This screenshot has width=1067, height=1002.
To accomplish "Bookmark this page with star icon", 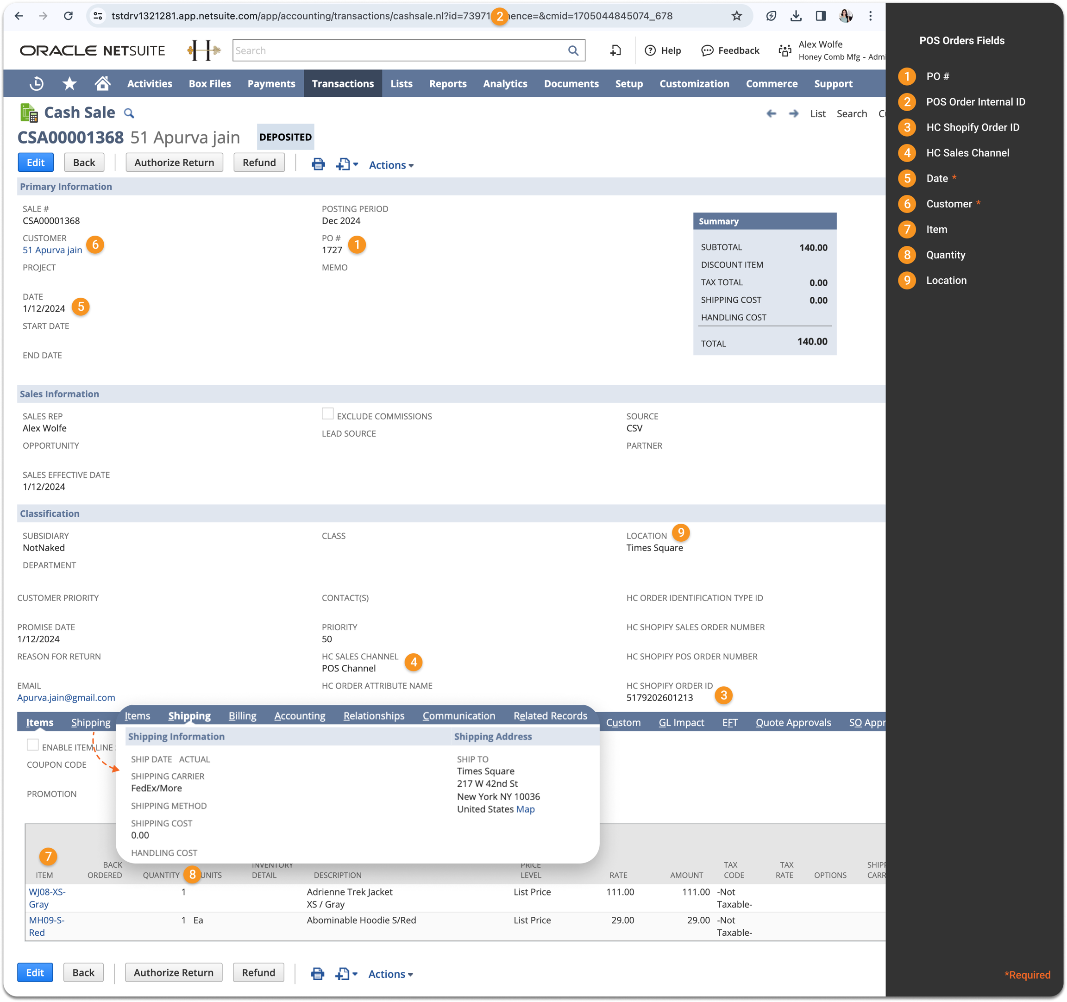I will click(x=737, y=16).
